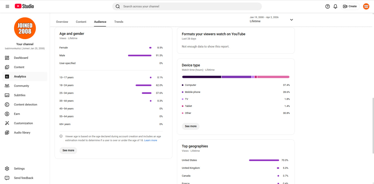Click the User-specified row label
Screen dimensions: 374x184
[x=67, y=63]
